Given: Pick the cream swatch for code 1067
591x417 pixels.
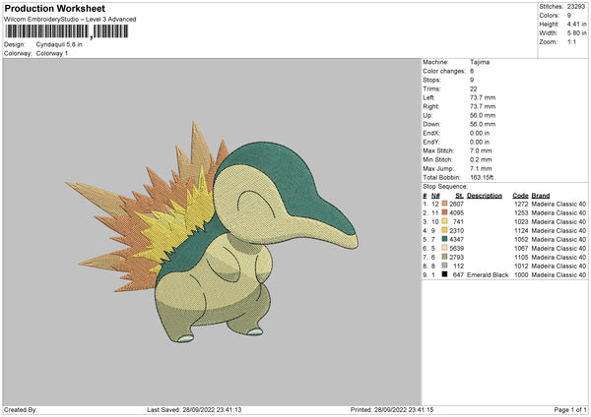Looking at the screenshot, I should [445, 248].
